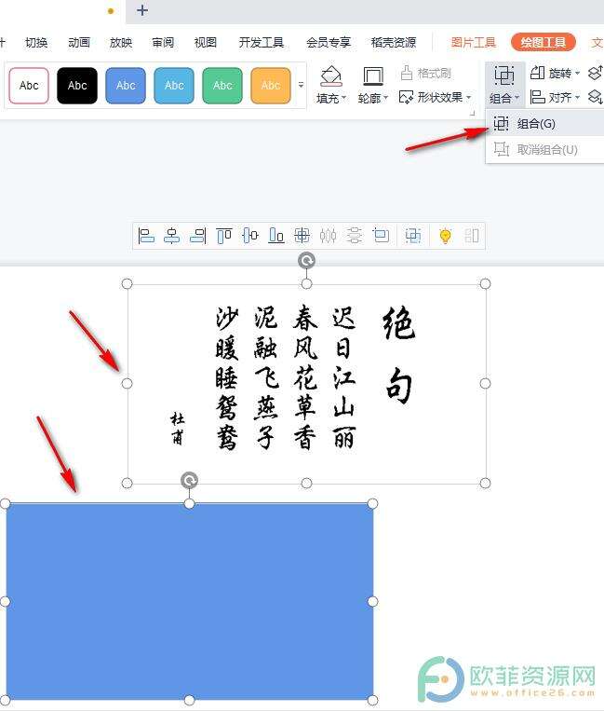
Task: Switch to the 动画 (Animation) tab
Action: (79, 43)
